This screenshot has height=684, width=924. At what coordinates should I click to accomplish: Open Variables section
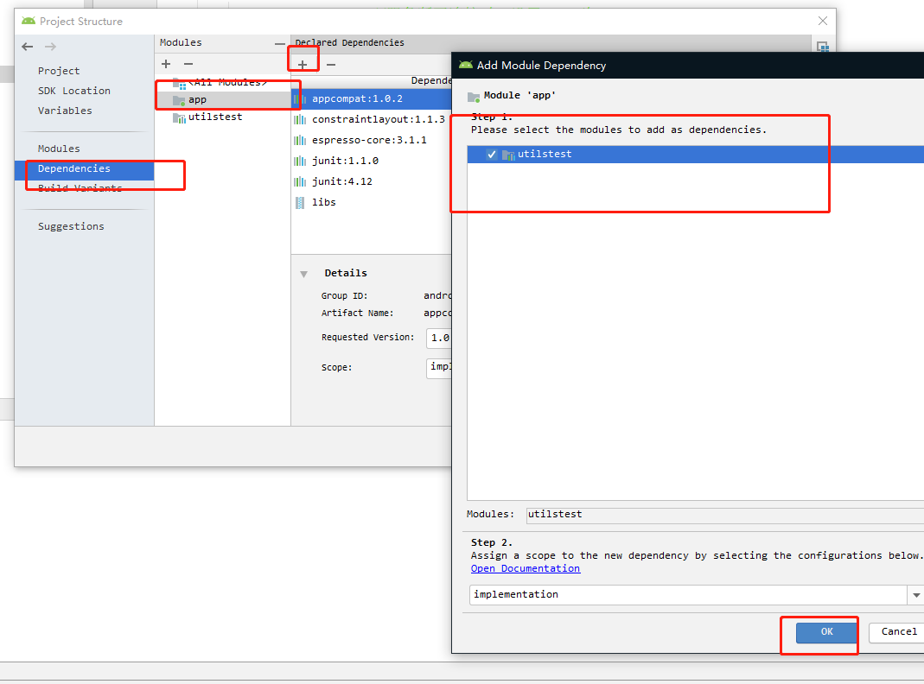(x=65, y=111)
